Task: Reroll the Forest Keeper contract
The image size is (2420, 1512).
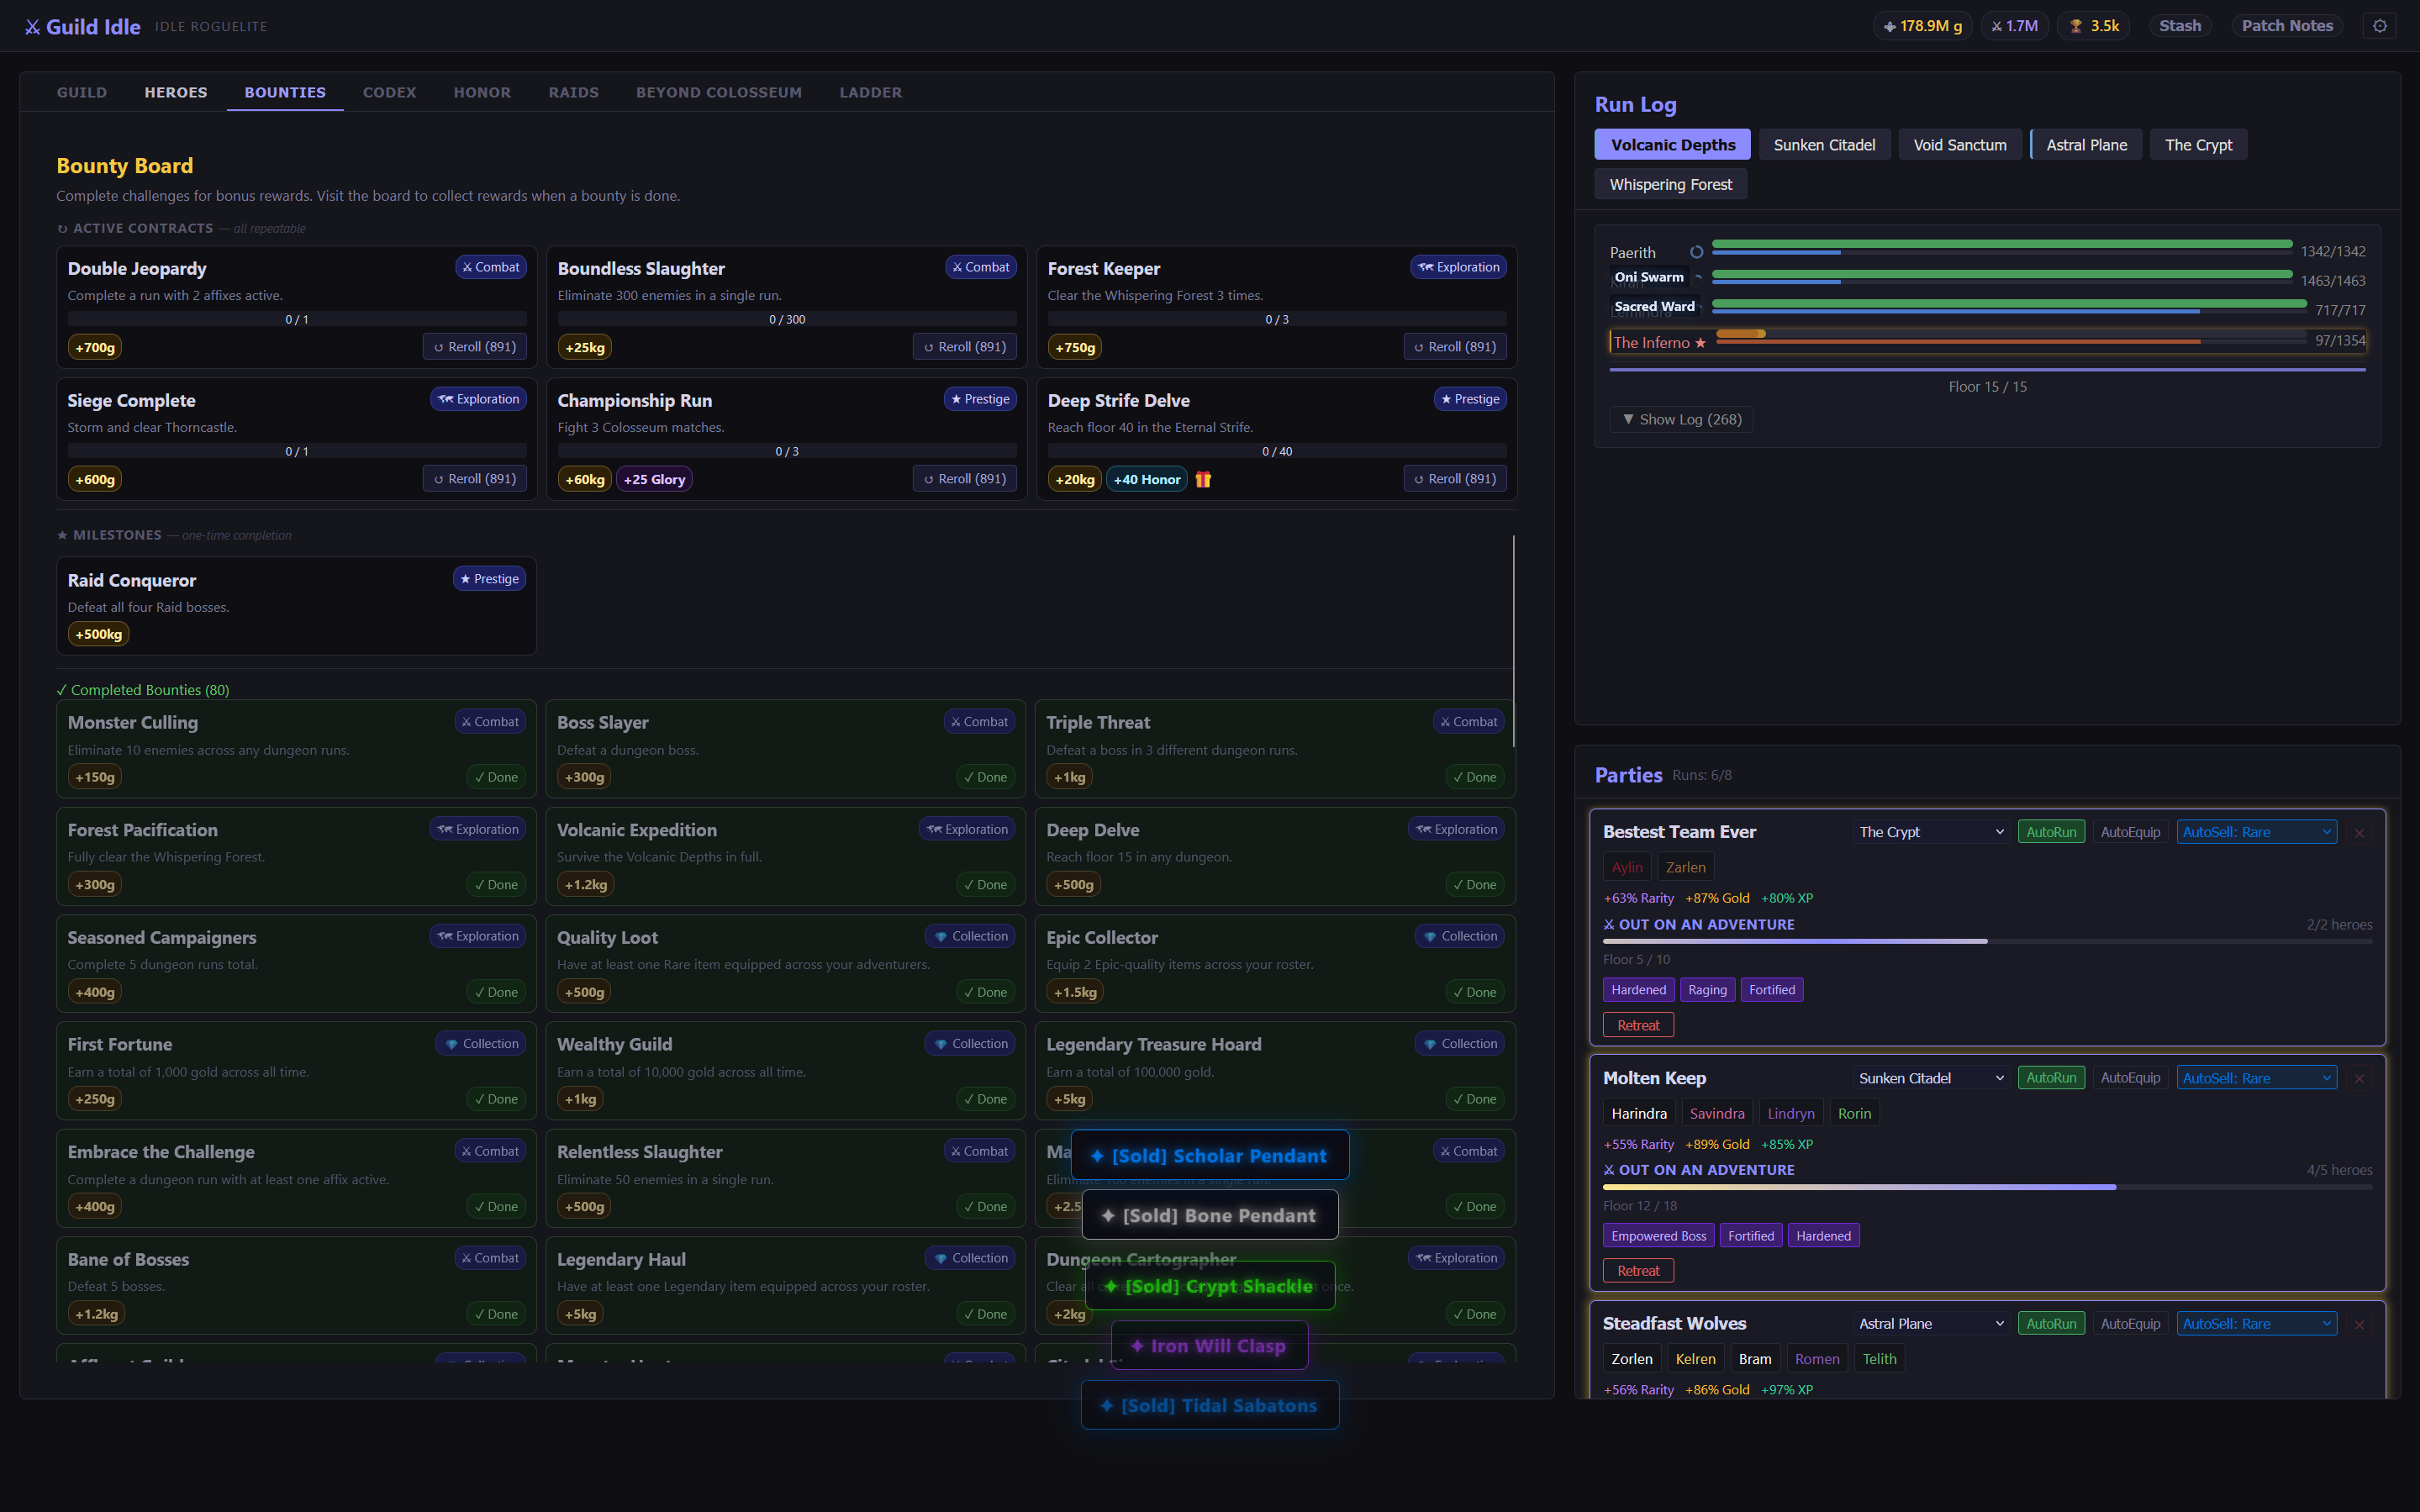Action: [1454, 347]
